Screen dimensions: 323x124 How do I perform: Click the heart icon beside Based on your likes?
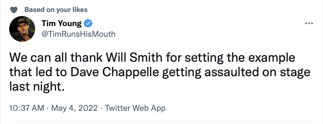coord(14,10)
